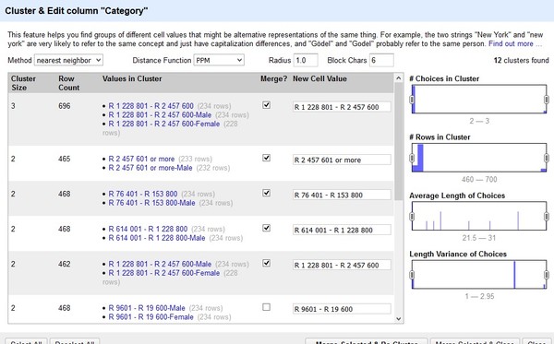The height and width of the screenshot is (344, 554).
Task: Select value 'R 1 228 801 - R 2 457 600' with 234 rows in the 696-row cluster
Action: 151,106
